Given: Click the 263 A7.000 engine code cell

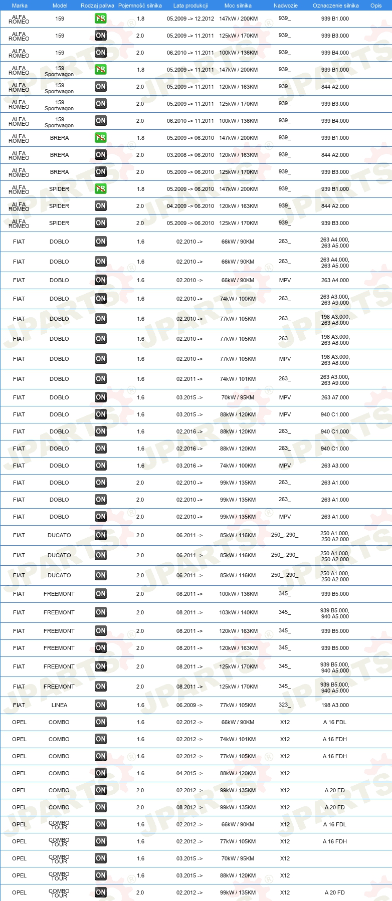Looking at the screenshot, I should (x=335, y=397).
